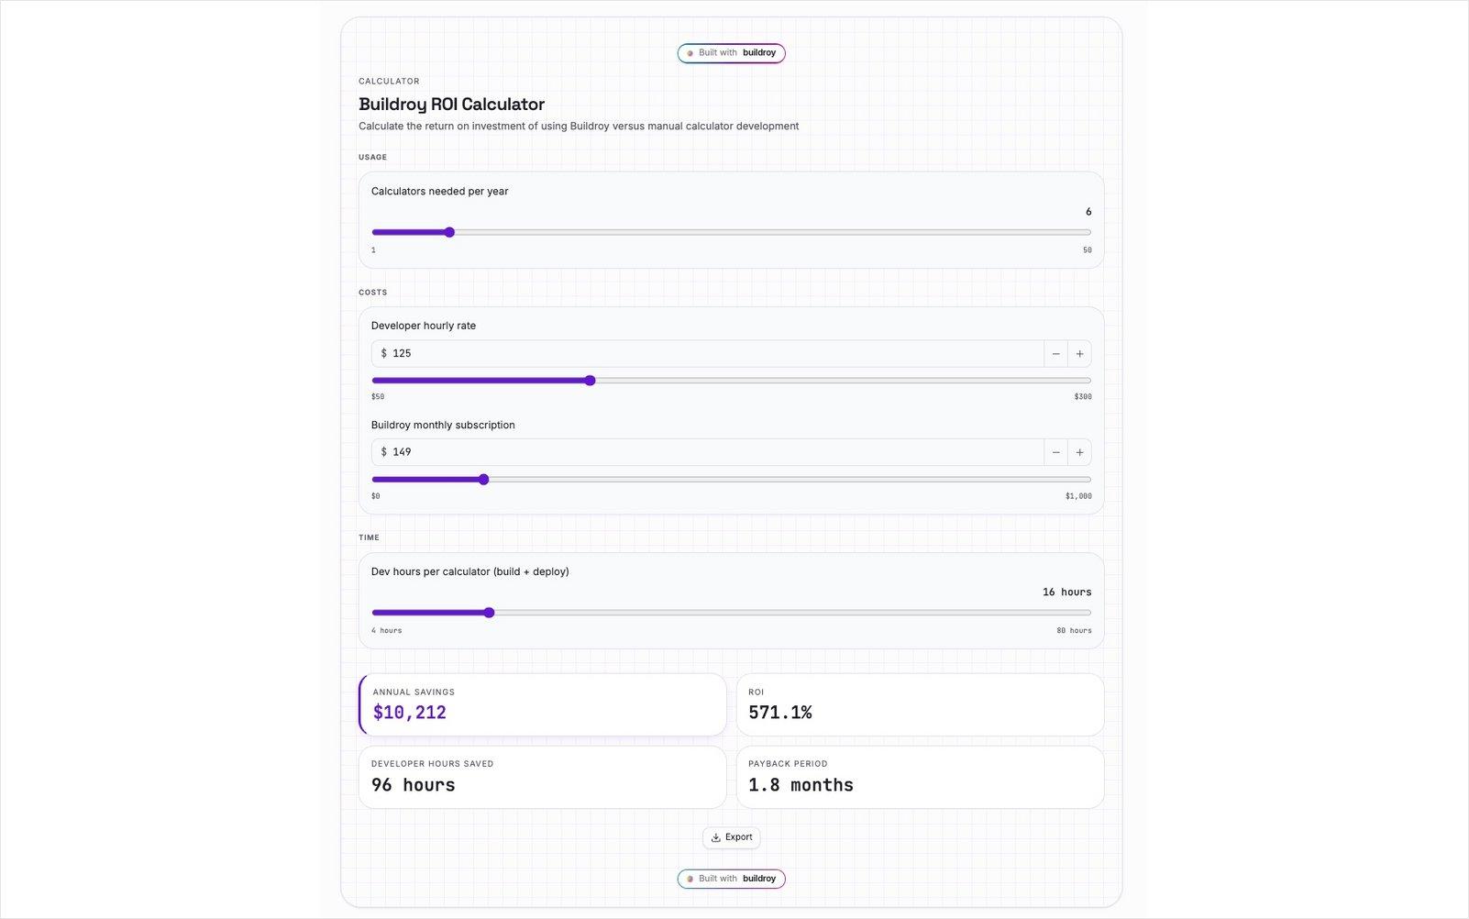Click the '80 hours' maximum label
Viewport: 1469px width, 919px height.
pos(1074,631)
